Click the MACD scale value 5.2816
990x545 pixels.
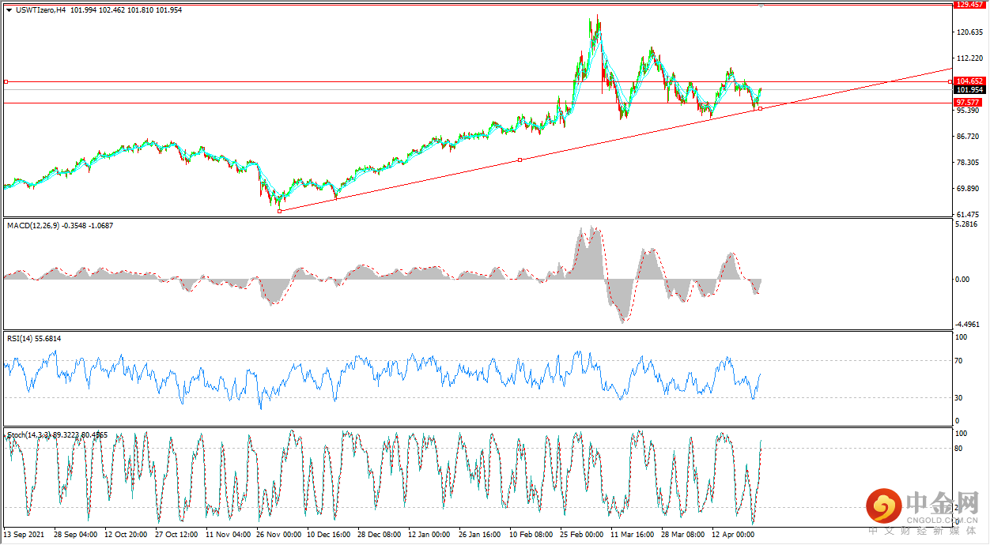(968, 224)
